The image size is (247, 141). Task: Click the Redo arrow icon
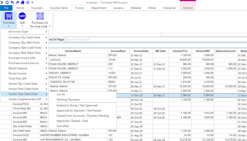[17, 2]
